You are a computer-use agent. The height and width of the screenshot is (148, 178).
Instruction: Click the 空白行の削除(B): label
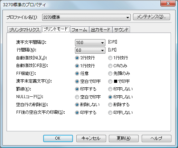[32, 105]
